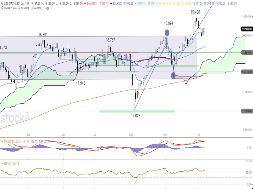
Task: Click the IKH value 19.168,00
Action: (186, 3)
